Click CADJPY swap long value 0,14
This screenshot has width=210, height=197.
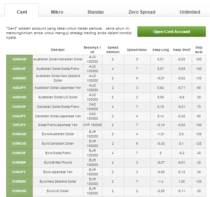tap(161, 116)
